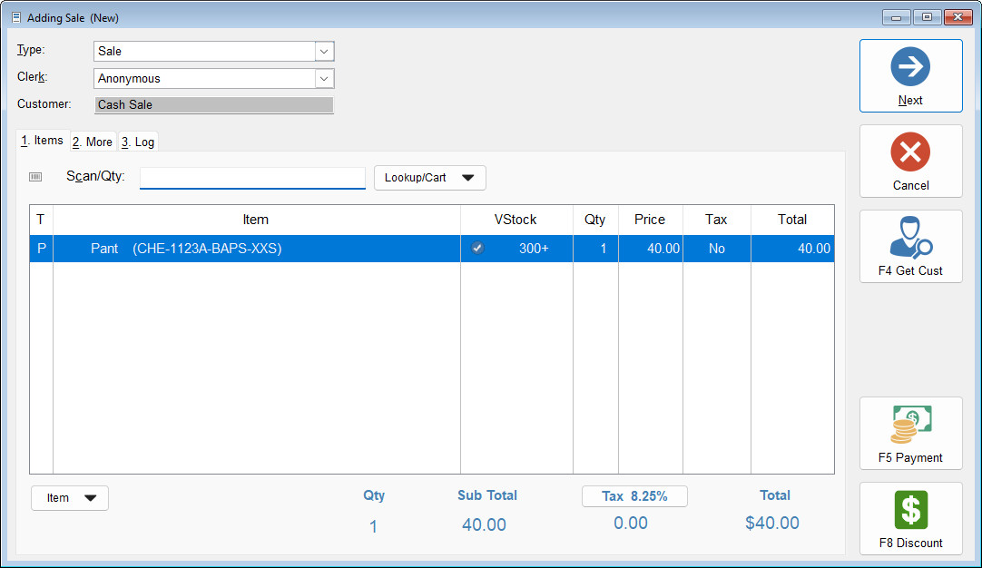Expand the Type dropdown
The width and height of the screenshot is (982, 568).
click(325, 52)
